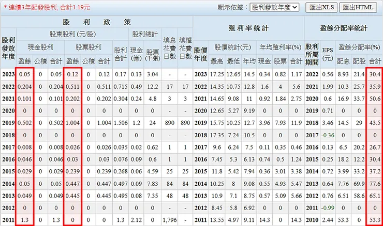Click the 3.04 stock thousand-shares cell
This screenshot has height=226, width=383.
tap(153, 74)
